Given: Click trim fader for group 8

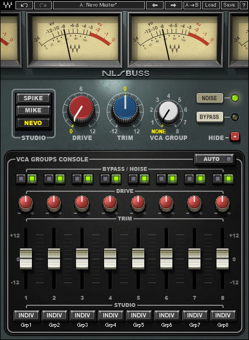Looking at the screenshot, I should [223, 259].
